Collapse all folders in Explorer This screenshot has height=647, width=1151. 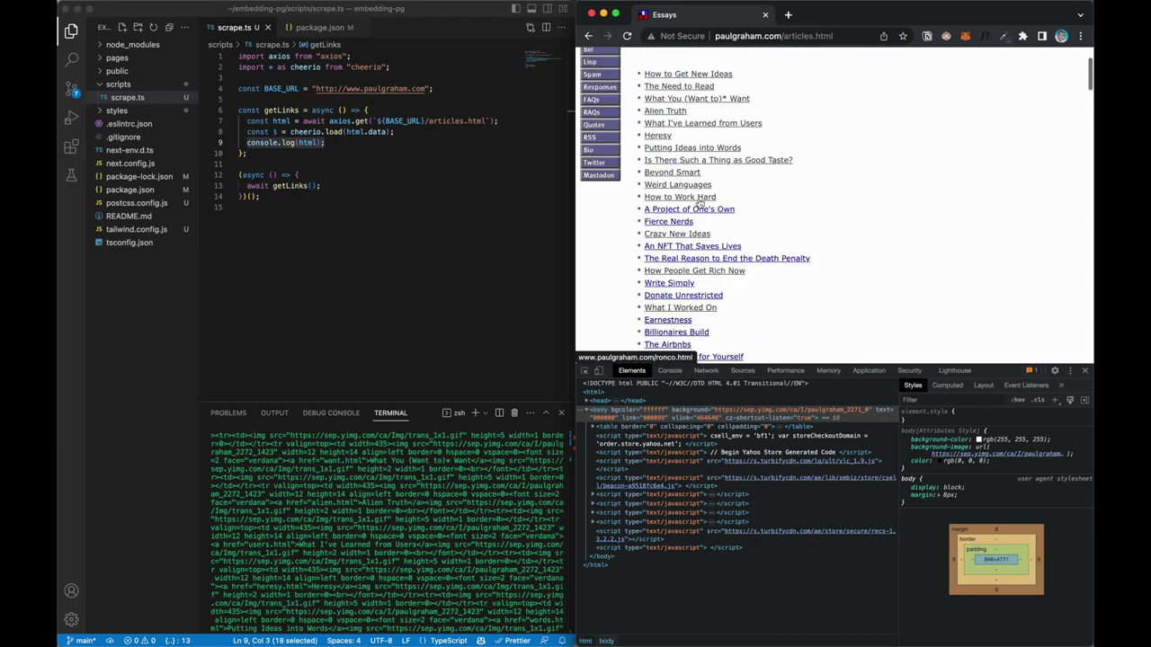click(x=168, y=27)
